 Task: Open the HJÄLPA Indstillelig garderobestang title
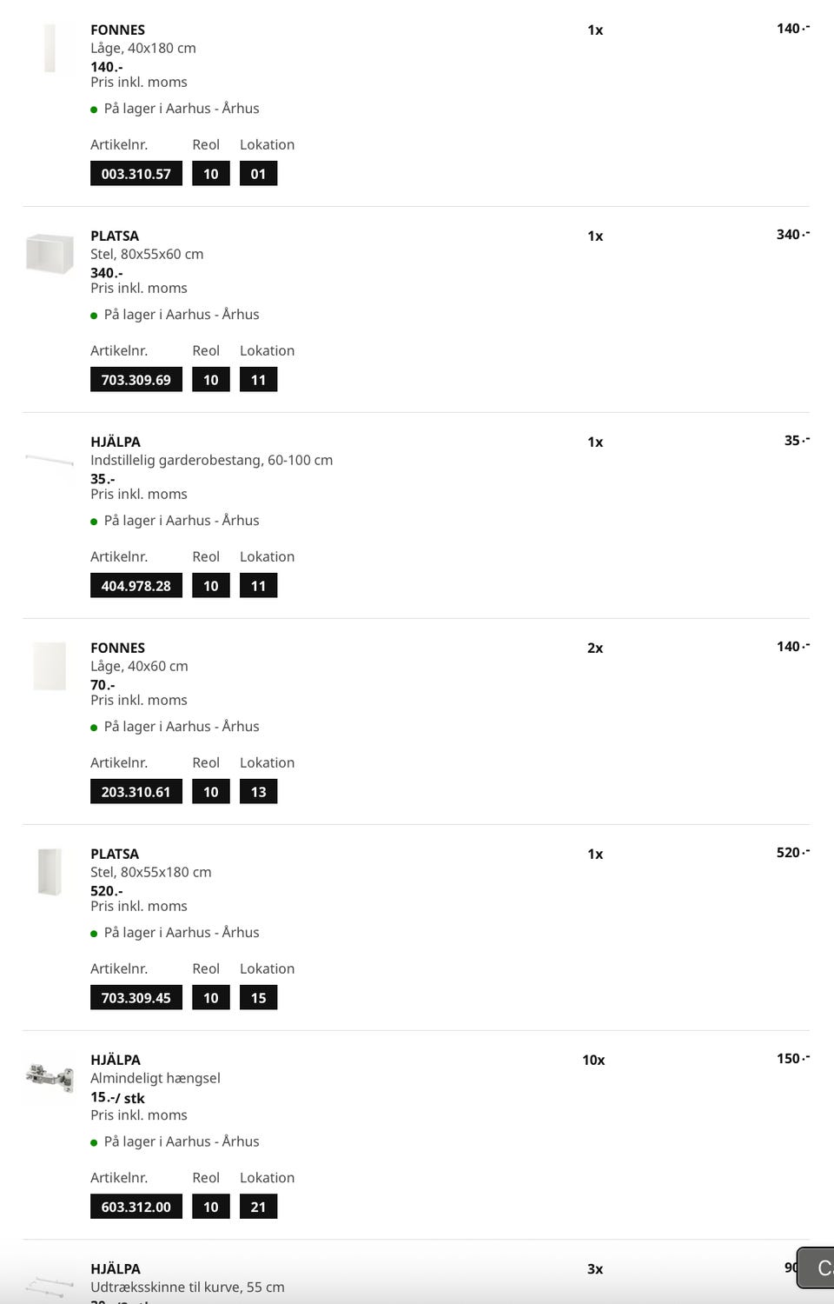click(116, 442)
